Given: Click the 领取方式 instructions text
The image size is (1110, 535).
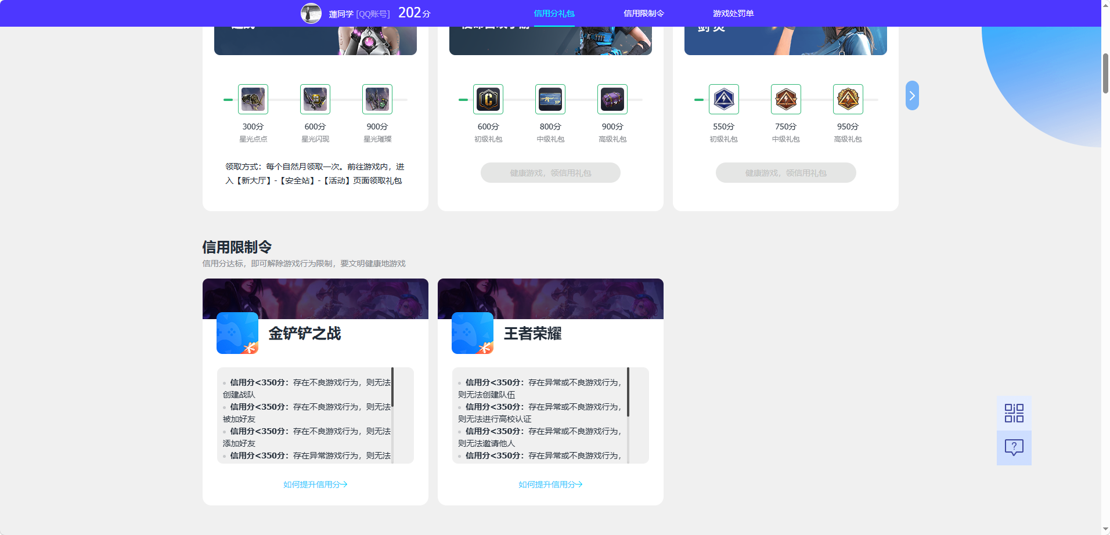Looking at the screenshot, I should click(x=315, y=173).
